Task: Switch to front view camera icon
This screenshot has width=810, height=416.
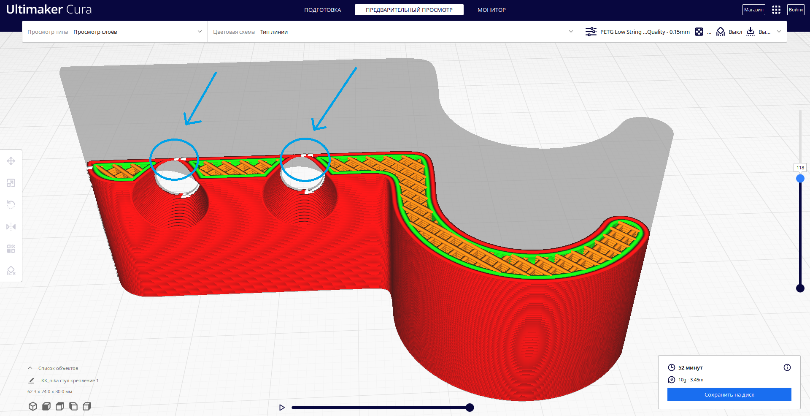Action: [x=46, y=406]
